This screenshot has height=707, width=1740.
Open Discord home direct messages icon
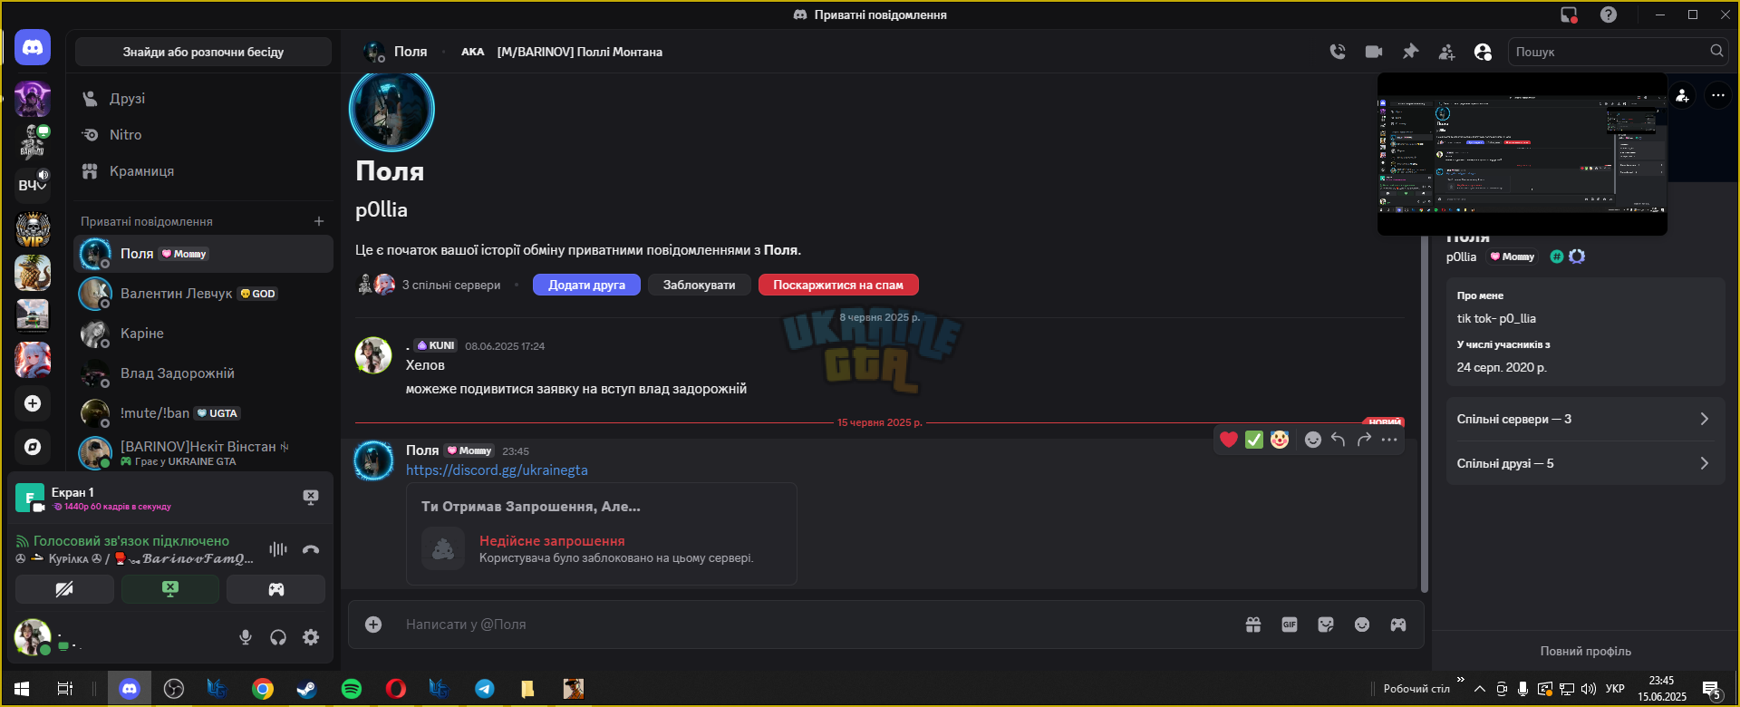tap(33, 47)
